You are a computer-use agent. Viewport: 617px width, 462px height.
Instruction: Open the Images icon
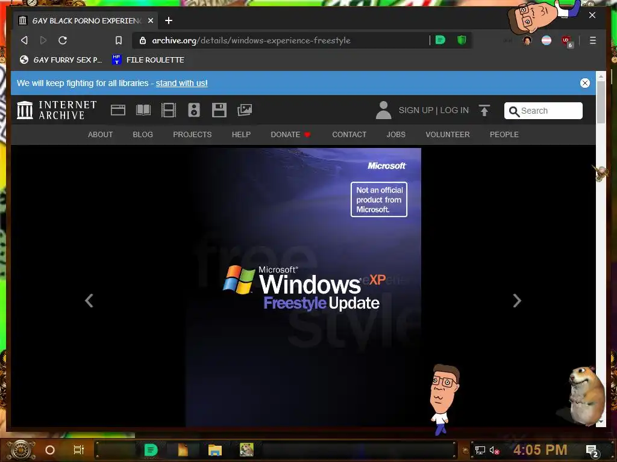click(x=245, y=110)
